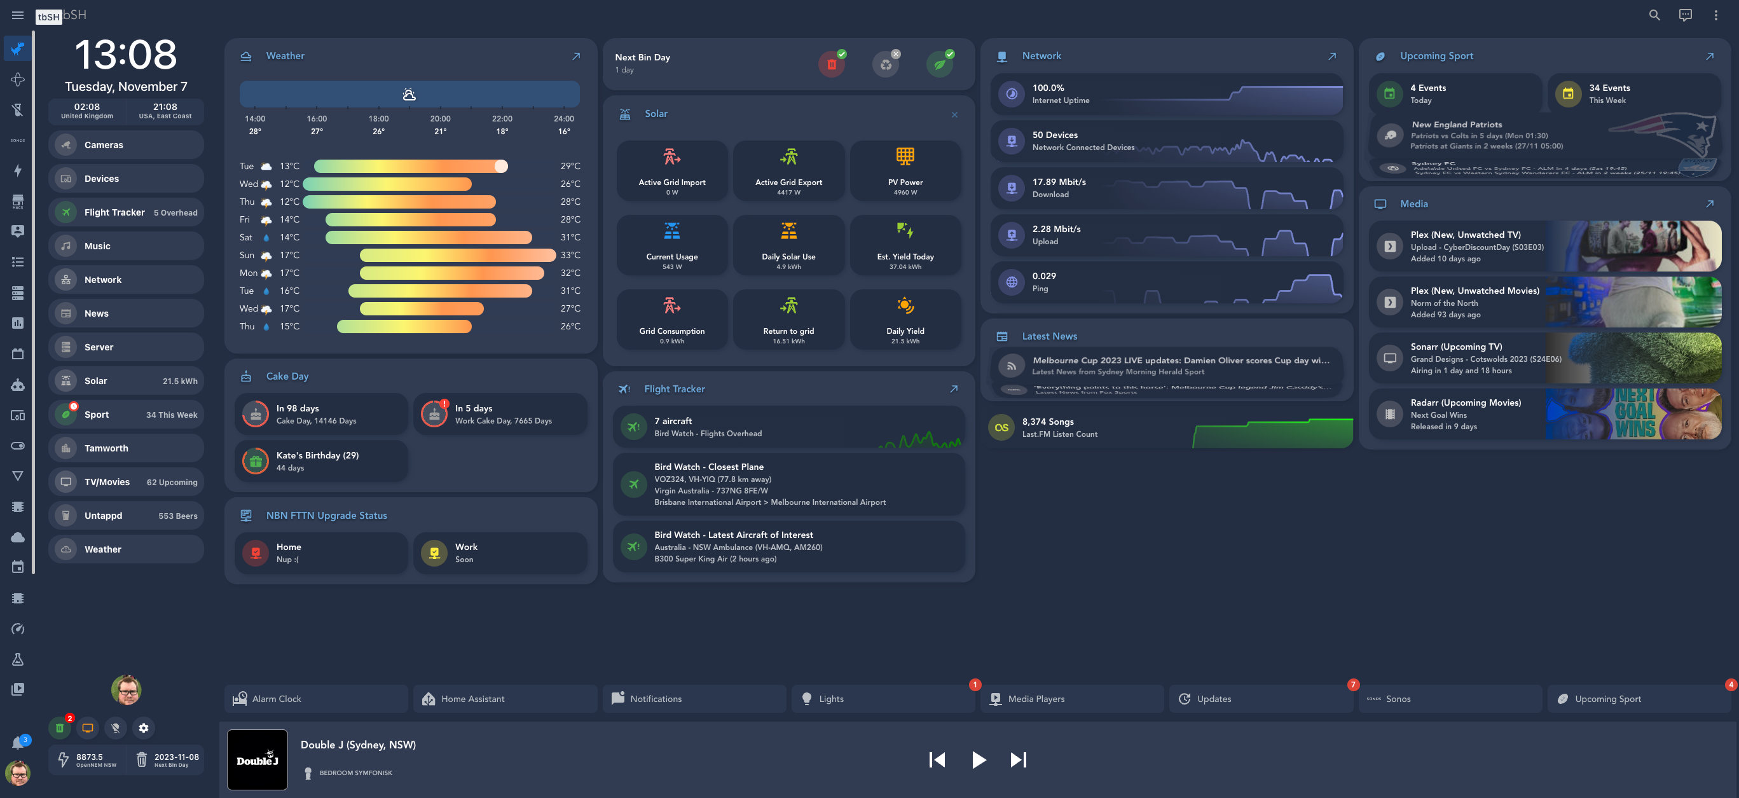Click the red trash bin icon
Screen dimensions: 1739x798
point(831,65)
